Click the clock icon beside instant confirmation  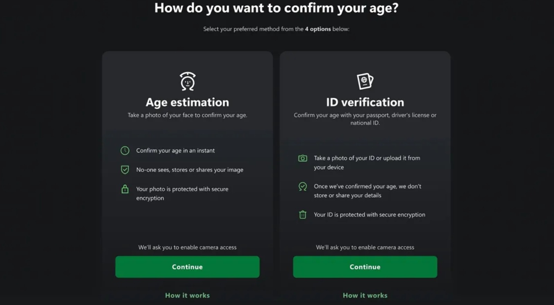click(125, 150)
